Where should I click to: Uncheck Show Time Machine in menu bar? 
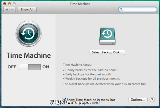pyautogui.click(x=64, y=99)
